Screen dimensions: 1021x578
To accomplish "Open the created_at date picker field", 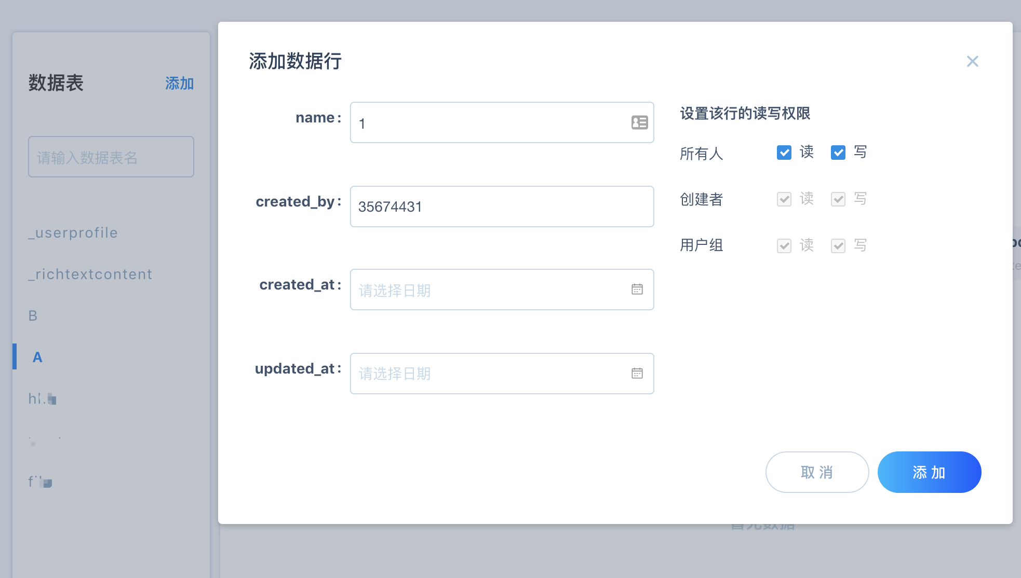I will [488, 290].
